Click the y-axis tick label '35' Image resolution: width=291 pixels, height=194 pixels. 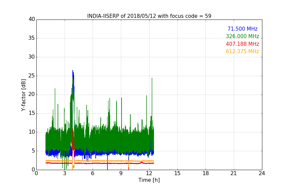(x=32, y=38)
